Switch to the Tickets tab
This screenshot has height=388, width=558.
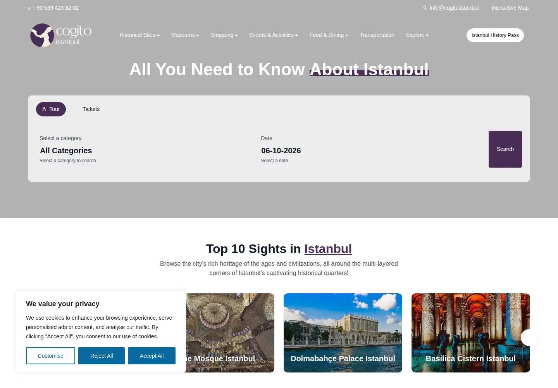91,109
